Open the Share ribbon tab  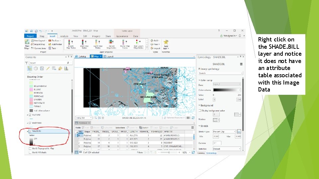108,36
